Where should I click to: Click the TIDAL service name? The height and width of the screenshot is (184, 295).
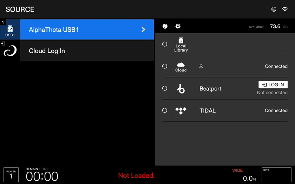(208, 111)
